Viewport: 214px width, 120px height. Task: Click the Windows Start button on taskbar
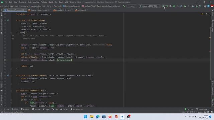(86, 117)
